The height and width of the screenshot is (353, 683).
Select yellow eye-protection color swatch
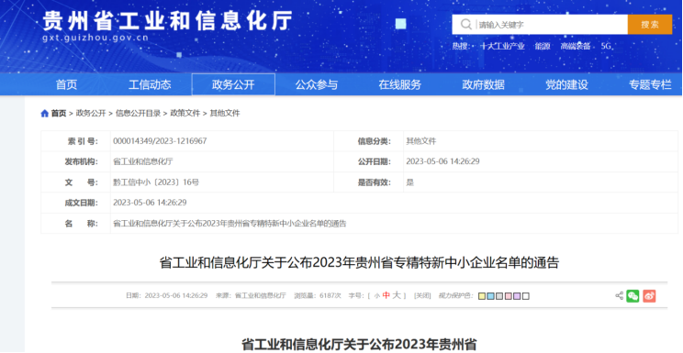tap(481, 296)
